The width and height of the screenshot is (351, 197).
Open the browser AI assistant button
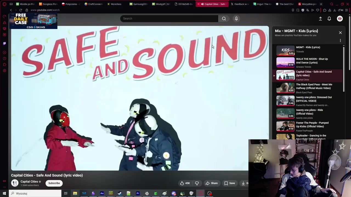341,10
